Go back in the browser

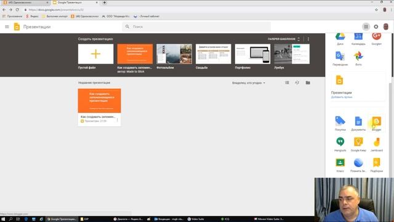point(4,10)
